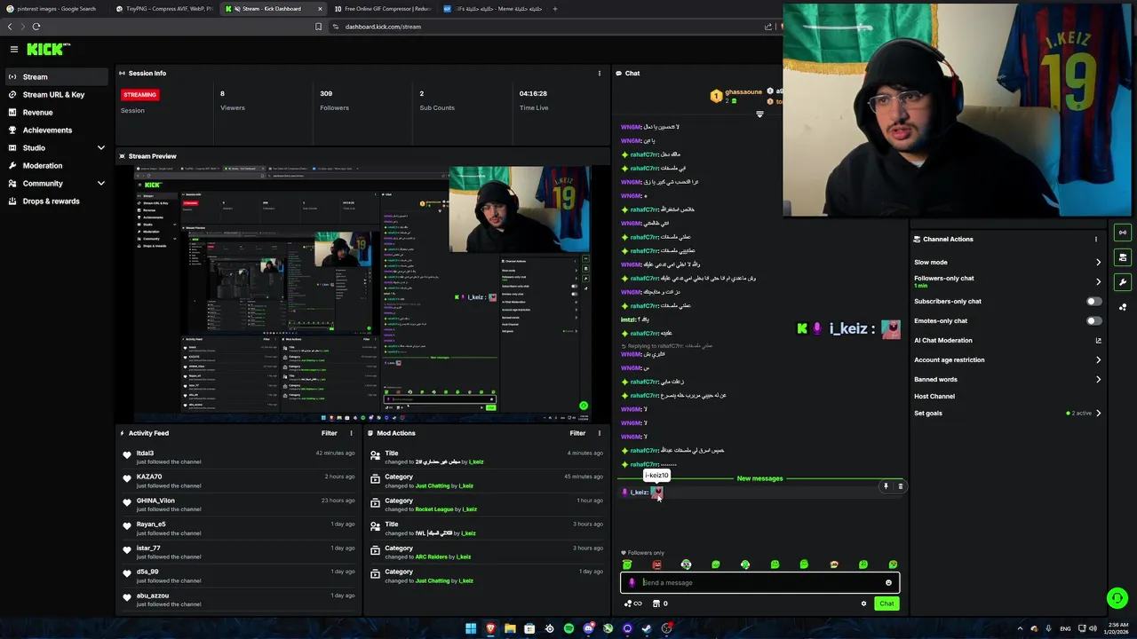Select the first green emote in the emote row
The width and height of the screenshot is (1137, 639).
627,564
